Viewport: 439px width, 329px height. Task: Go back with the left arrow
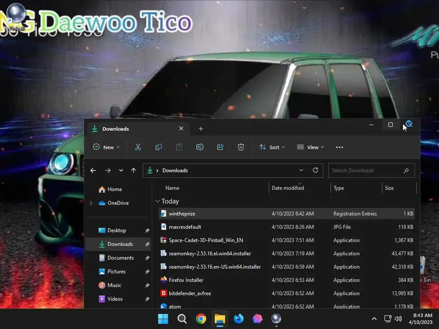93,170
